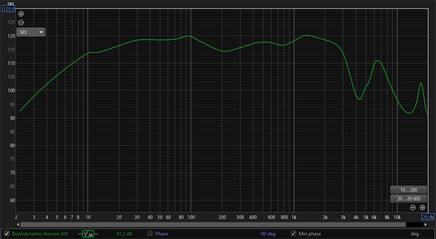Click the 91,2 dB readout
Screen dimensions: 436x239
pos(124,234)
